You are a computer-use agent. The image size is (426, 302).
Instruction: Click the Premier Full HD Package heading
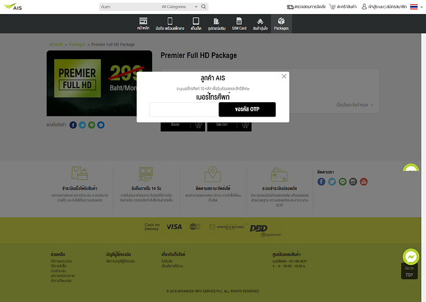click(x=198, y=55)
